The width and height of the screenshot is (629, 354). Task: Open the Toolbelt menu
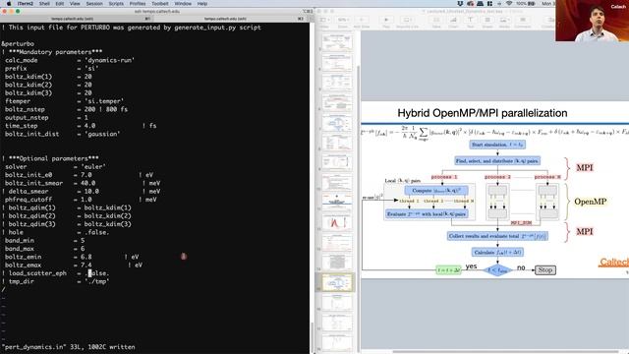tap(160, 4)
